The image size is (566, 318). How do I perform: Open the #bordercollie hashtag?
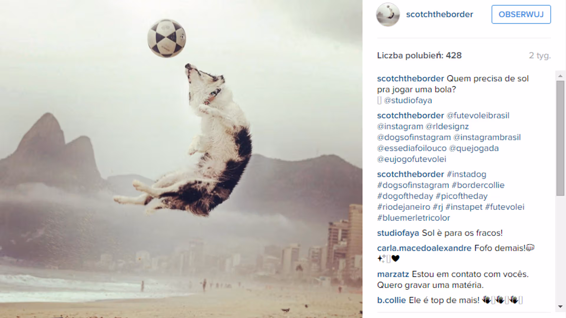478,185
